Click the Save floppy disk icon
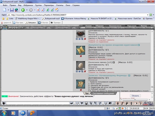The width and height of the screenshot is (155, 116). tap(12, 10)
